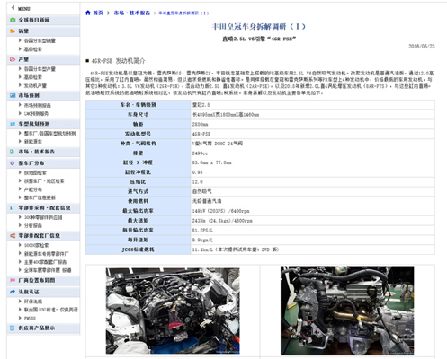Open the 发动机产量 sidebar link
Image resolution: width=447 pixels, height=359 pixels.
[35, 86]
